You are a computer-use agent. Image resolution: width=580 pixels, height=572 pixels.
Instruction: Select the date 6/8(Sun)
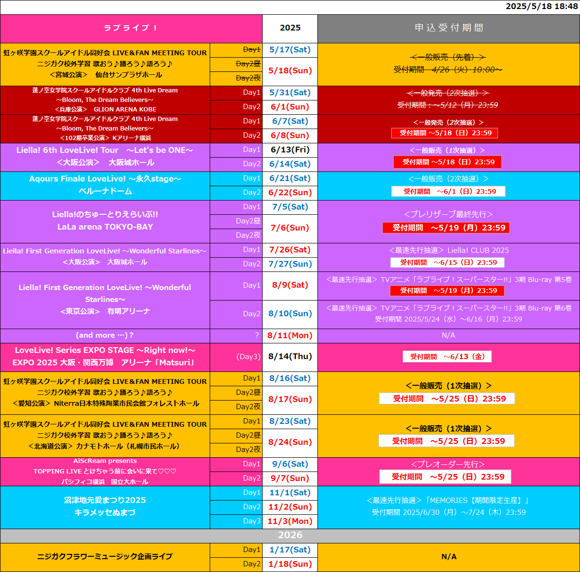point(290,136)
